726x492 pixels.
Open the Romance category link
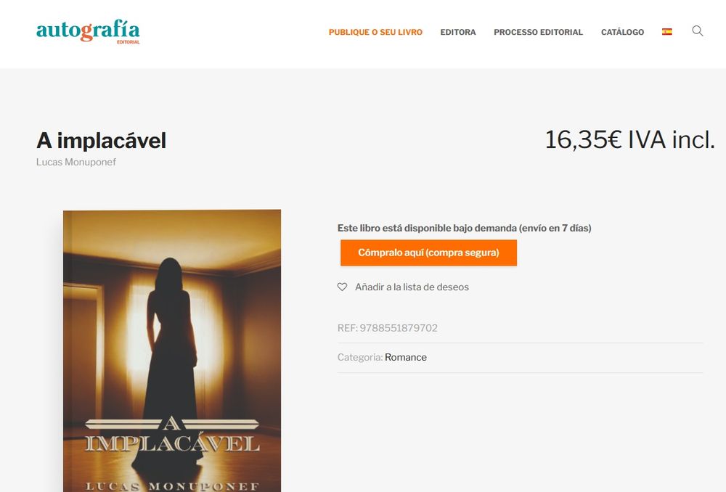[x=406, y=357]
